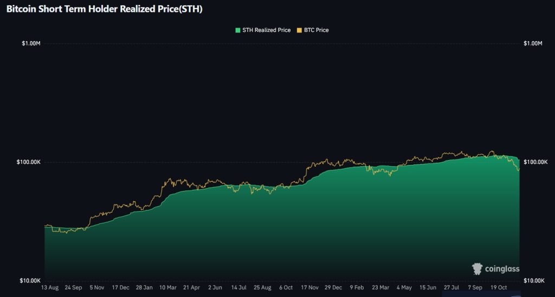
Task: Click the 9 Feb x-axis label
Action: point(357,288)
